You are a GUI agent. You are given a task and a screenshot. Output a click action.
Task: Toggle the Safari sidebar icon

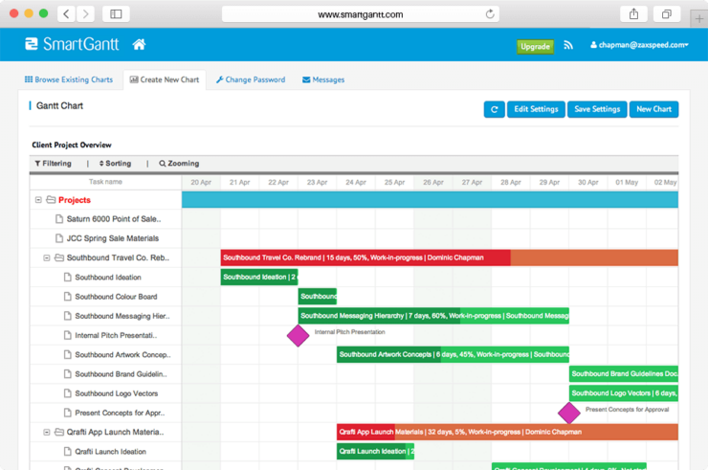coord(116,14)
